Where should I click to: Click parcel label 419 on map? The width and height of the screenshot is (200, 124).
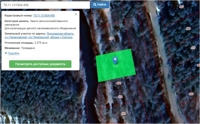click(193, 48)
